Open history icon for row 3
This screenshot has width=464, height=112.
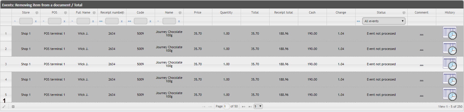point(450,64)
